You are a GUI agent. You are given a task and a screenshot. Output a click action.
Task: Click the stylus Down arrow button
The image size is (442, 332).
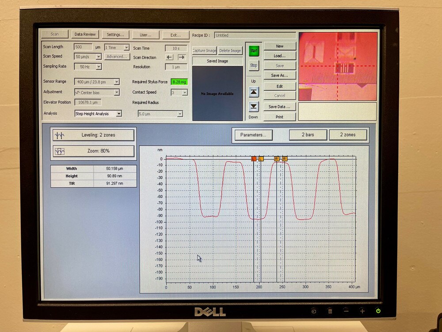click(x=253, y=106)
